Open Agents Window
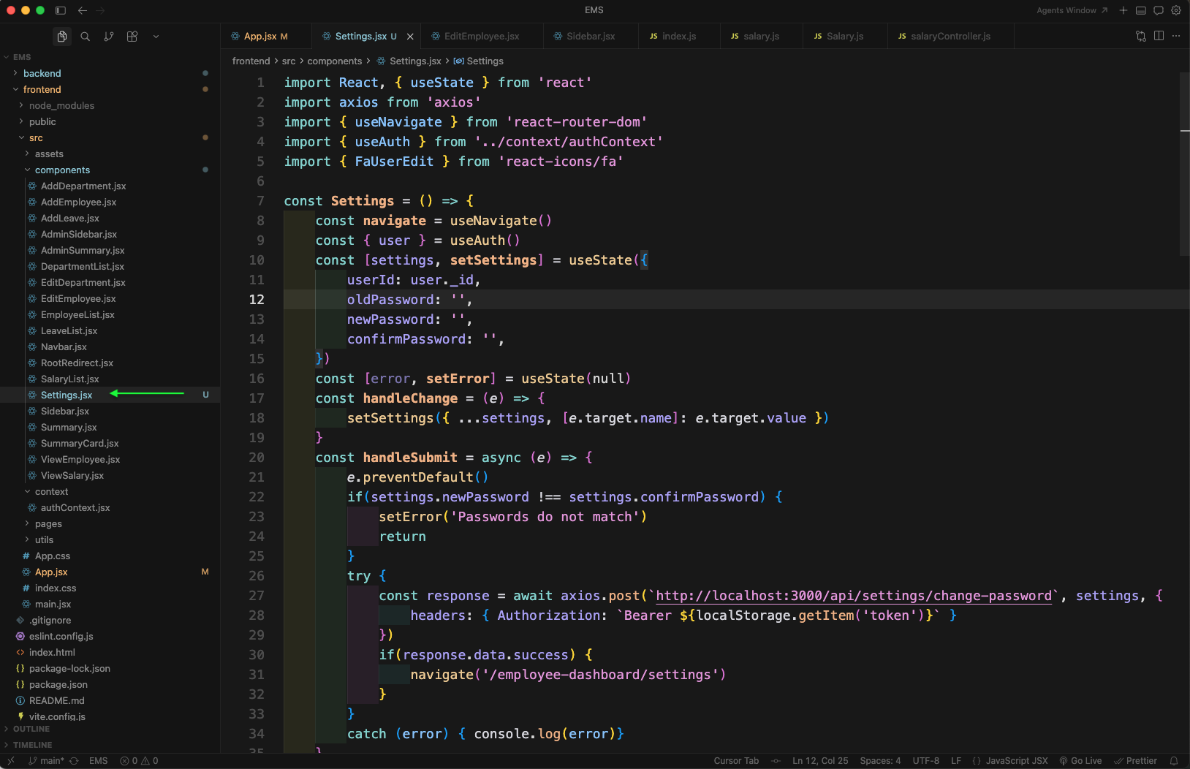This screenshot has height=769, width=1190. (x=1072, y=10)
